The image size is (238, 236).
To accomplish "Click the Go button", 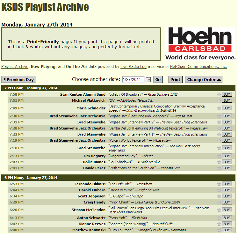I will 158,80.
